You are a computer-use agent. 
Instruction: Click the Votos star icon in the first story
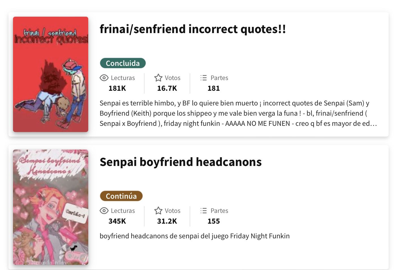[158, 78]
